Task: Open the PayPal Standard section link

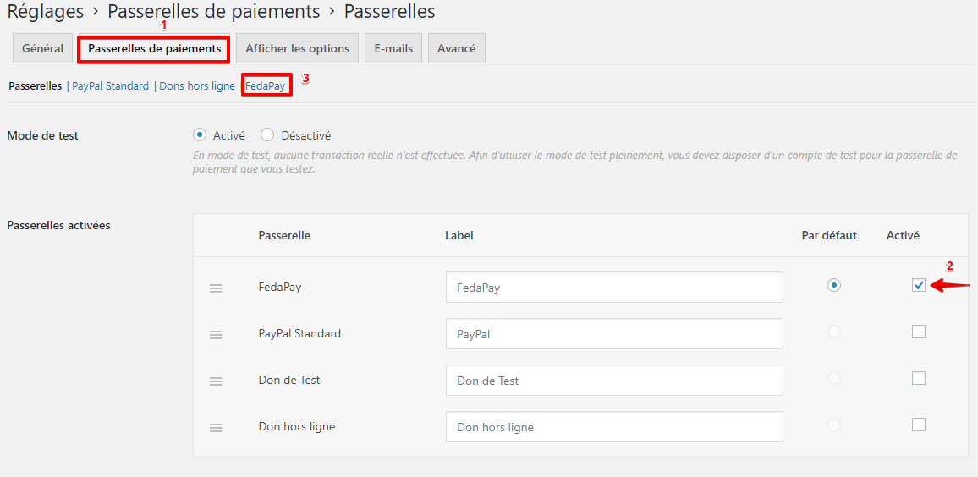Action: 110,85
